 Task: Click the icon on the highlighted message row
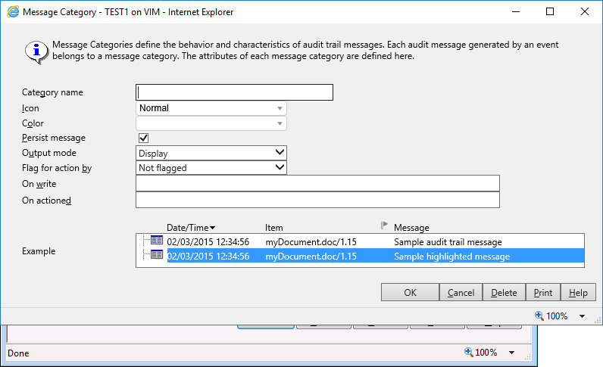click(157, 256)
